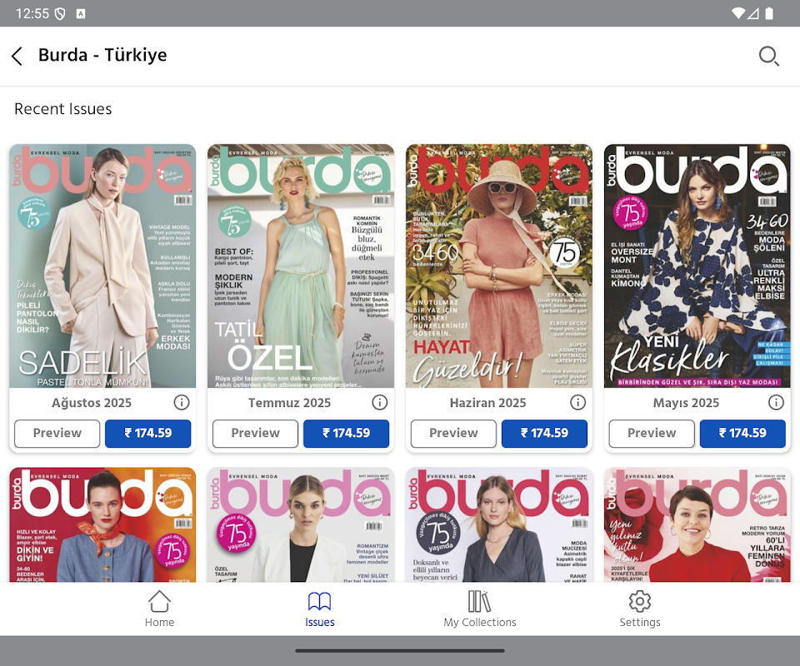Show info for Temmuz 2025 issue
800x666 pixels.
(x=379, y=403)
